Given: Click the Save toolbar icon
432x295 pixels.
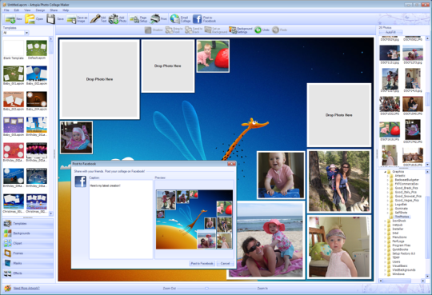Looking at the screenshot, I should point(50,19).
